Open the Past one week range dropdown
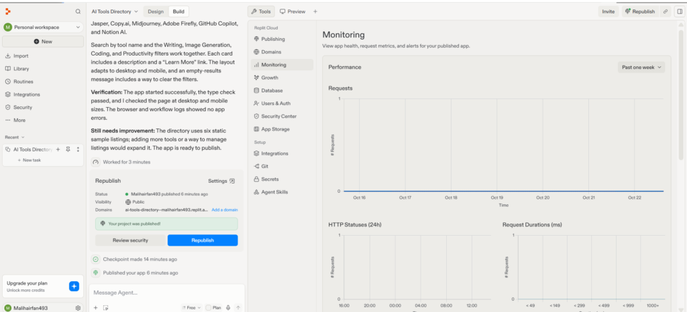Image resolution: width=687 pixels, height=312 pixels. click(641, 68)
